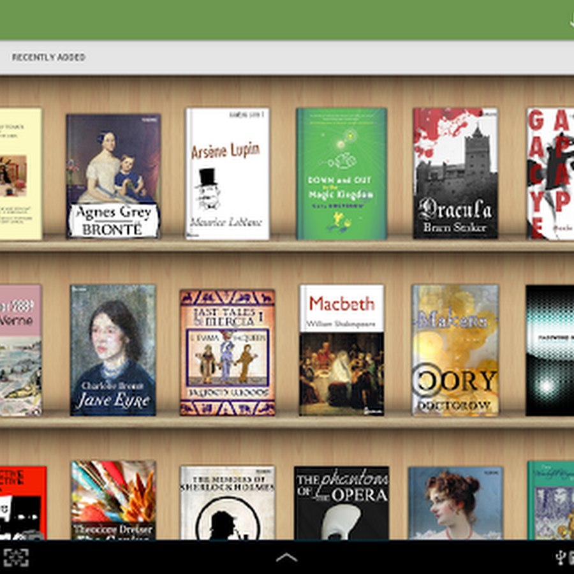Open The Memoirs of Sherlock Holmes

pos(227,503)
